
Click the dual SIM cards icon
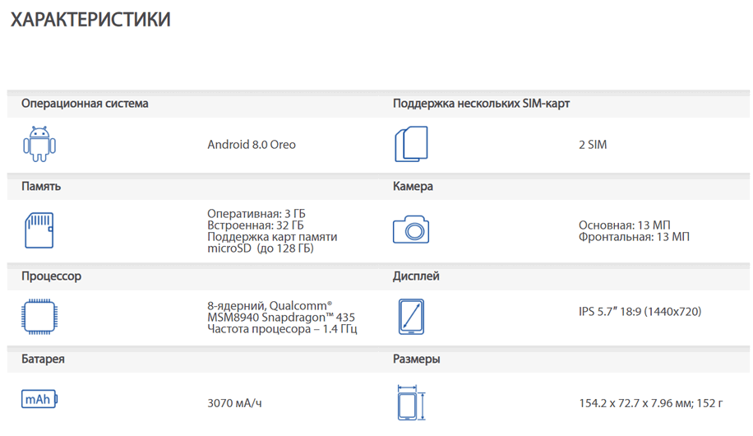pyautogui.click(x=411, y=144)
